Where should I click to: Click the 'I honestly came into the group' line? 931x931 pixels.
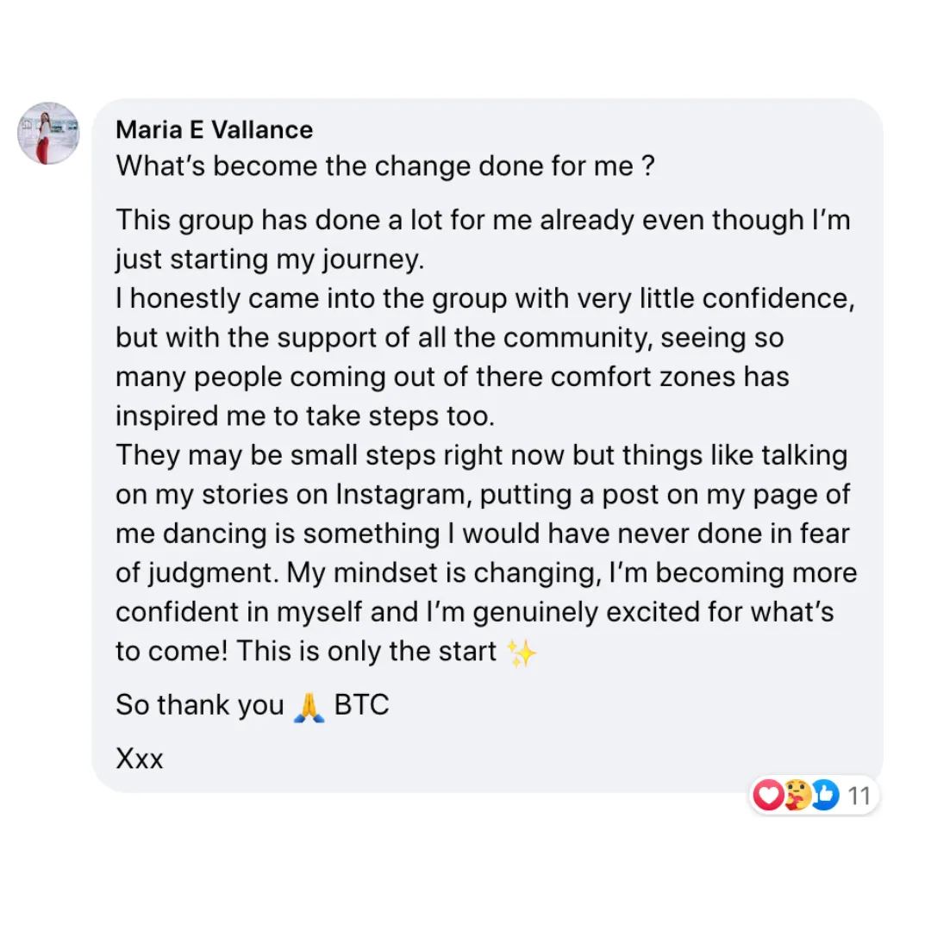(485, 298)
